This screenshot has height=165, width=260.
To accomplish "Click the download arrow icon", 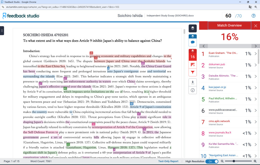I will coord(193,82).
